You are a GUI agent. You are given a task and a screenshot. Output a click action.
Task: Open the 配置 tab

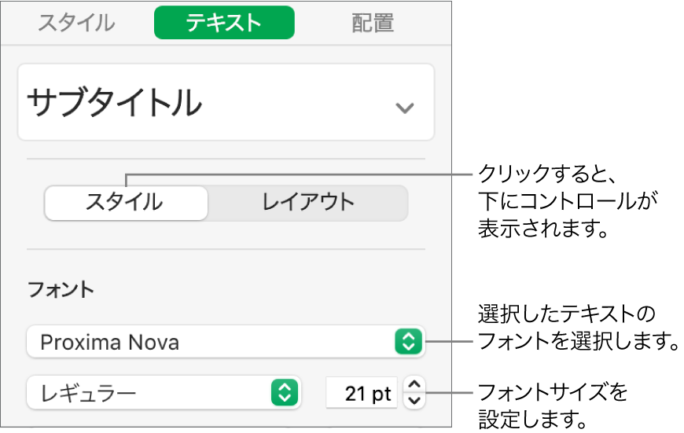(373, 23)
